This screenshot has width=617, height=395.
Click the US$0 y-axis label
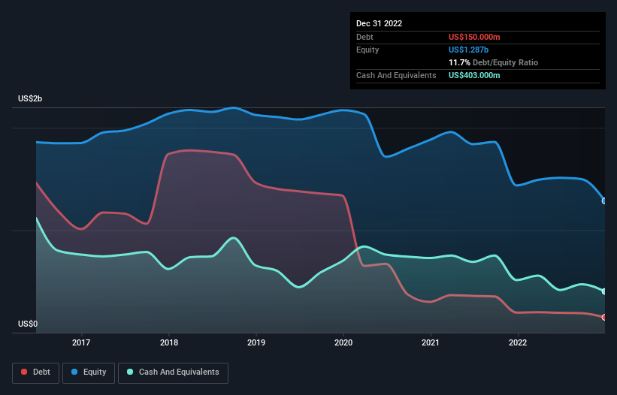[28, 324]
